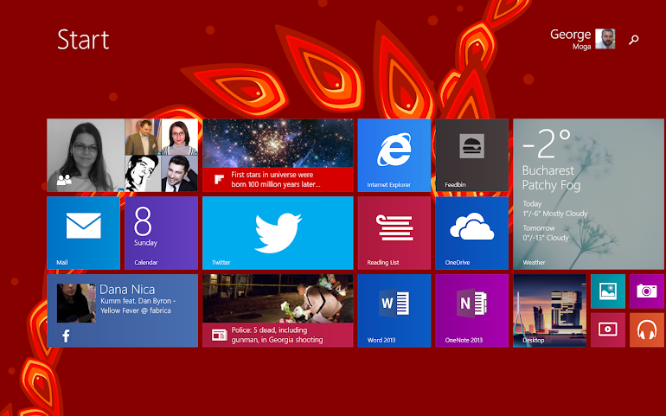Open the People tile with contact photos
The image size is (666, 416).
click(122, 155)
